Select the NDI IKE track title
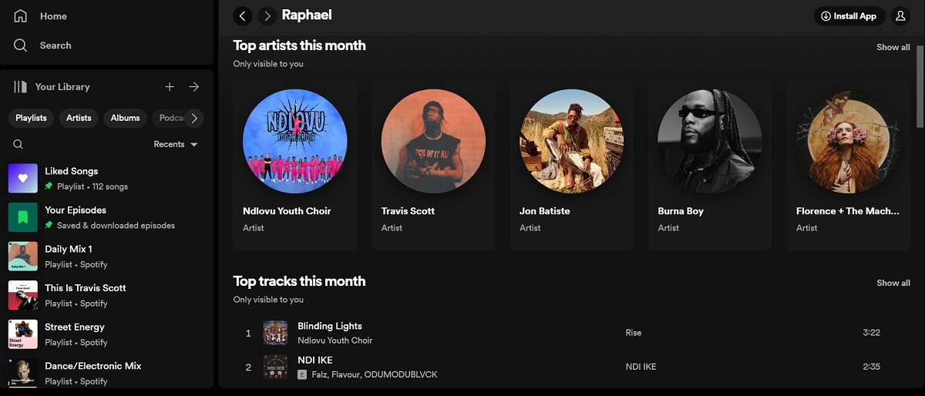This screenshot has height=396, width=925. pos(315,360)
